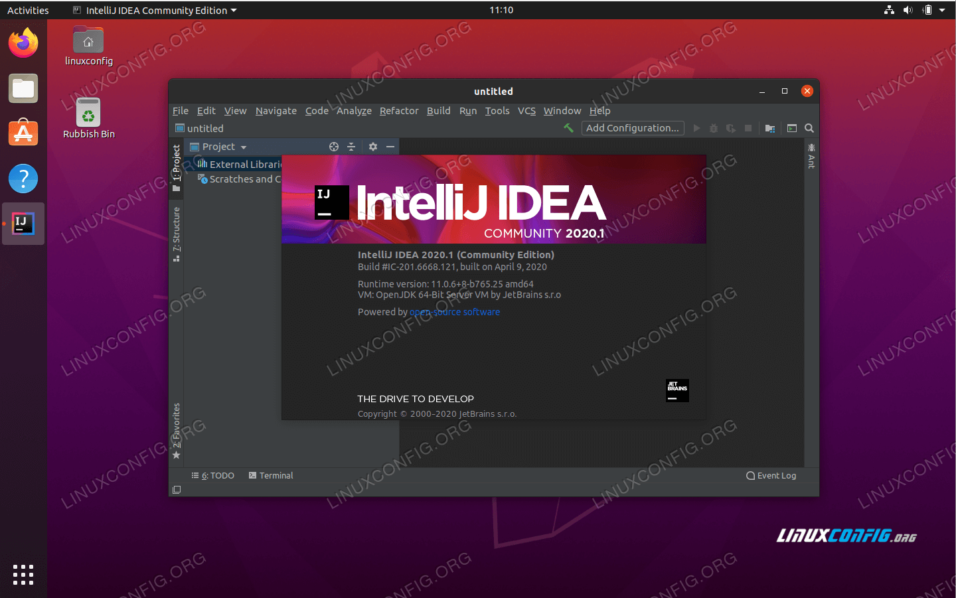
Task: Open Files manager from the dock
Action: pos(23,88)
